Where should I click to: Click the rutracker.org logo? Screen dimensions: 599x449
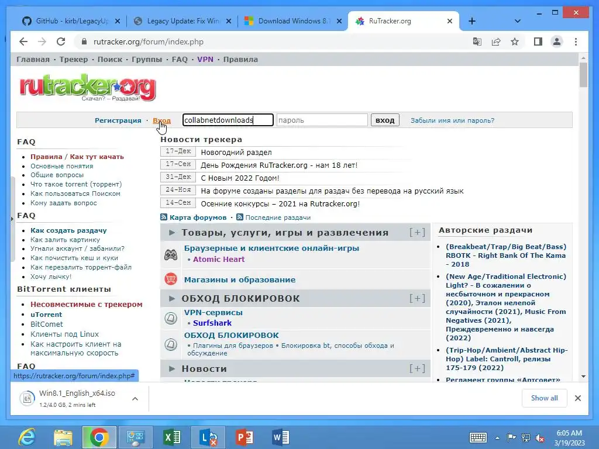coord(88,88)
